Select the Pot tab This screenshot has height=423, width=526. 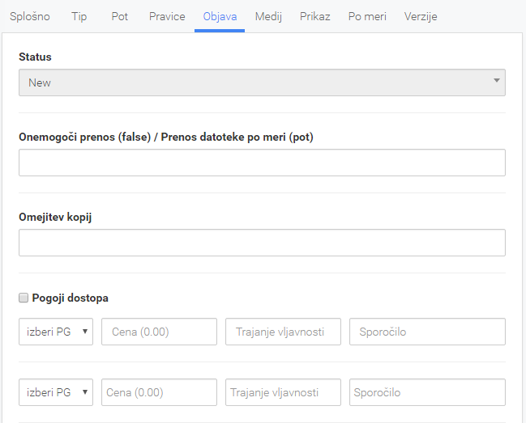120,16
